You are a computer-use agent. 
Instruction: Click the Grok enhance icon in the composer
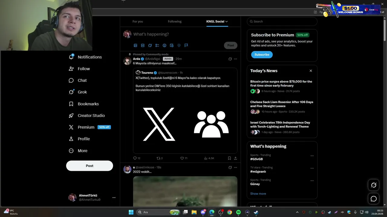(150, 45)
